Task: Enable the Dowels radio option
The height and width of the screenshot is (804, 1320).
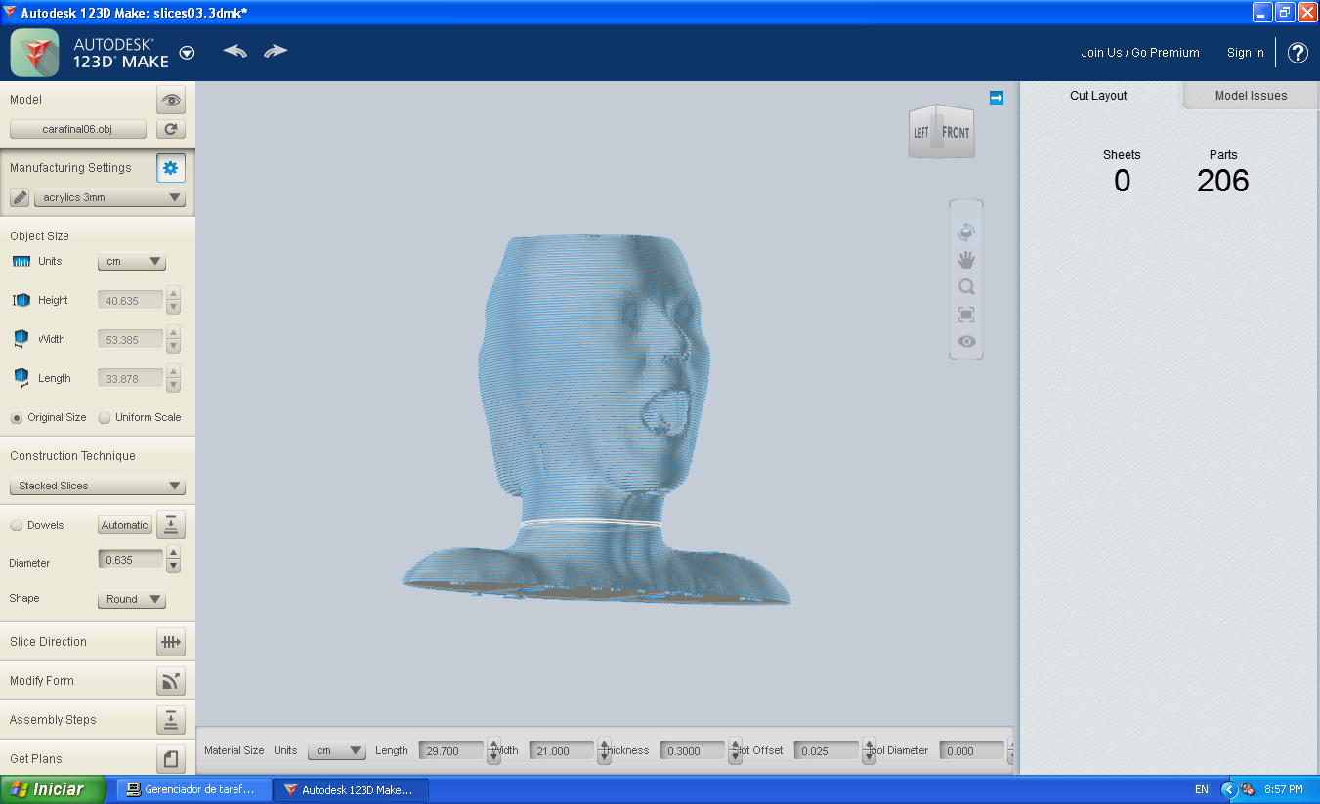Action: [x=17, y=526]
